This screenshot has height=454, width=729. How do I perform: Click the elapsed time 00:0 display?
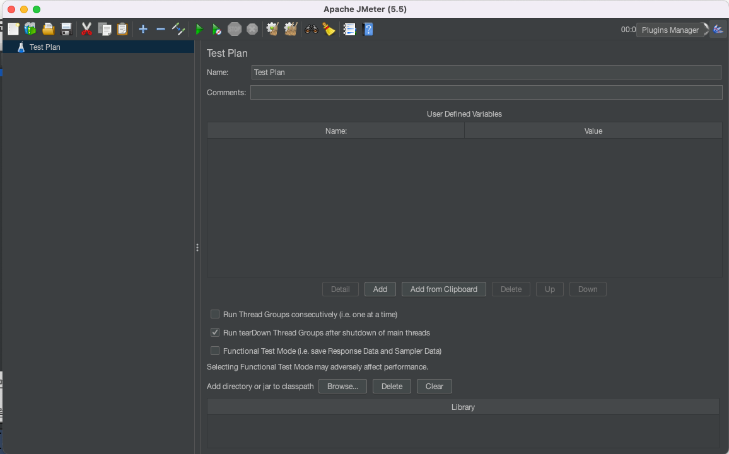[628, 30]
